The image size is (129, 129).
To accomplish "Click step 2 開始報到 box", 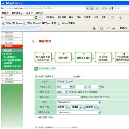I will click(63, 57).
